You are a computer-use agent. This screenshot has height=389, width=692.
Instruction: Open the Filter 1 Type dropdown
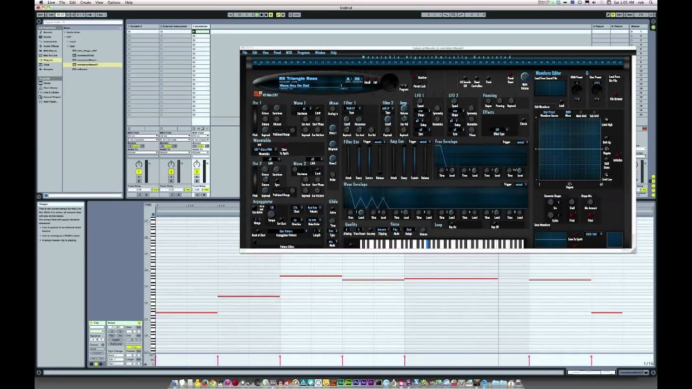click(351, 109)
